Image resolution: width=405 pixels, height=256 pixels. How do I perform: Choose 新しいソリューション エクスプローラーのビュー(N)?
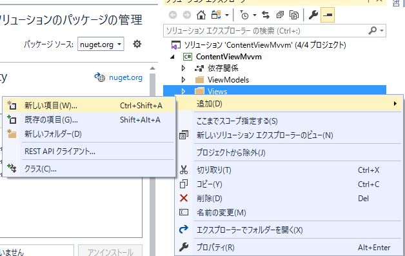[289, 135]
